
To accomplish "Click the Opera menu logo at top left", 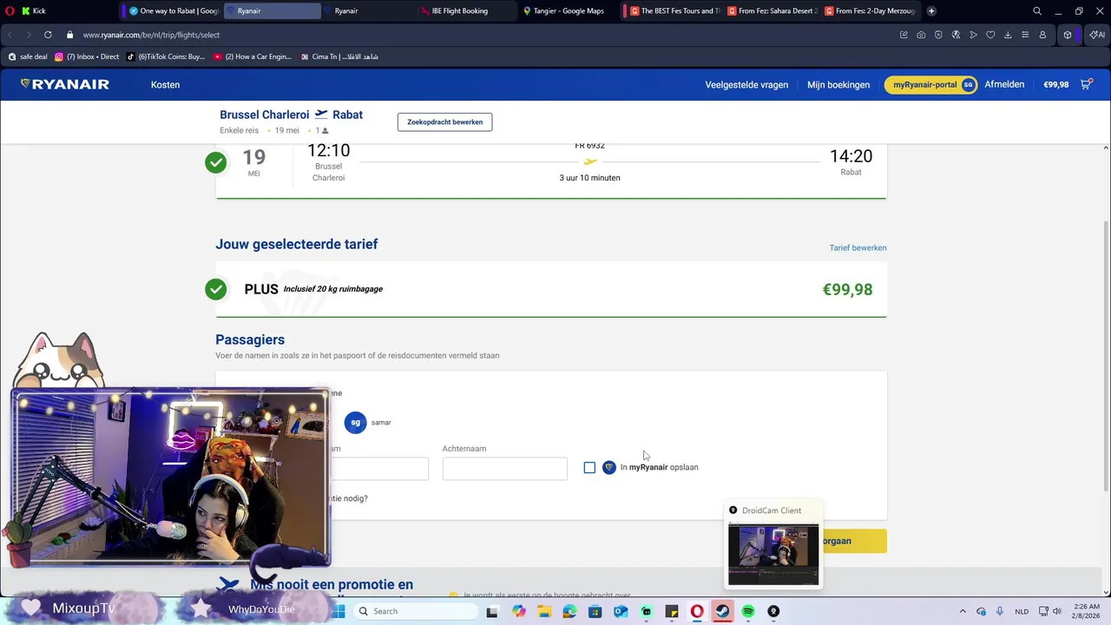I will pyautogui.click(x=10, y=11).
